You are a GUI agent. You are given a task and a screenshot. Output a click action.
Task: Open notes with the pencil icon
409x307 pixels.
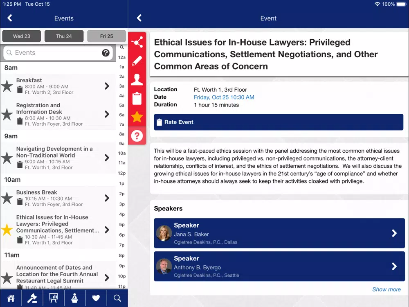(137, 61)
